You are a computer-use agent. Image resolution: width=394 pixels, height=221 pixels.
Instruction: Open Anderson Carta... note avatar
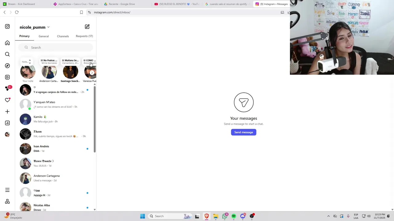[49, 72]
